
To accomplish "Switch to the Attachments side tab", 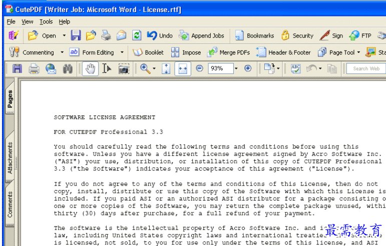I will tap(10, 158).
